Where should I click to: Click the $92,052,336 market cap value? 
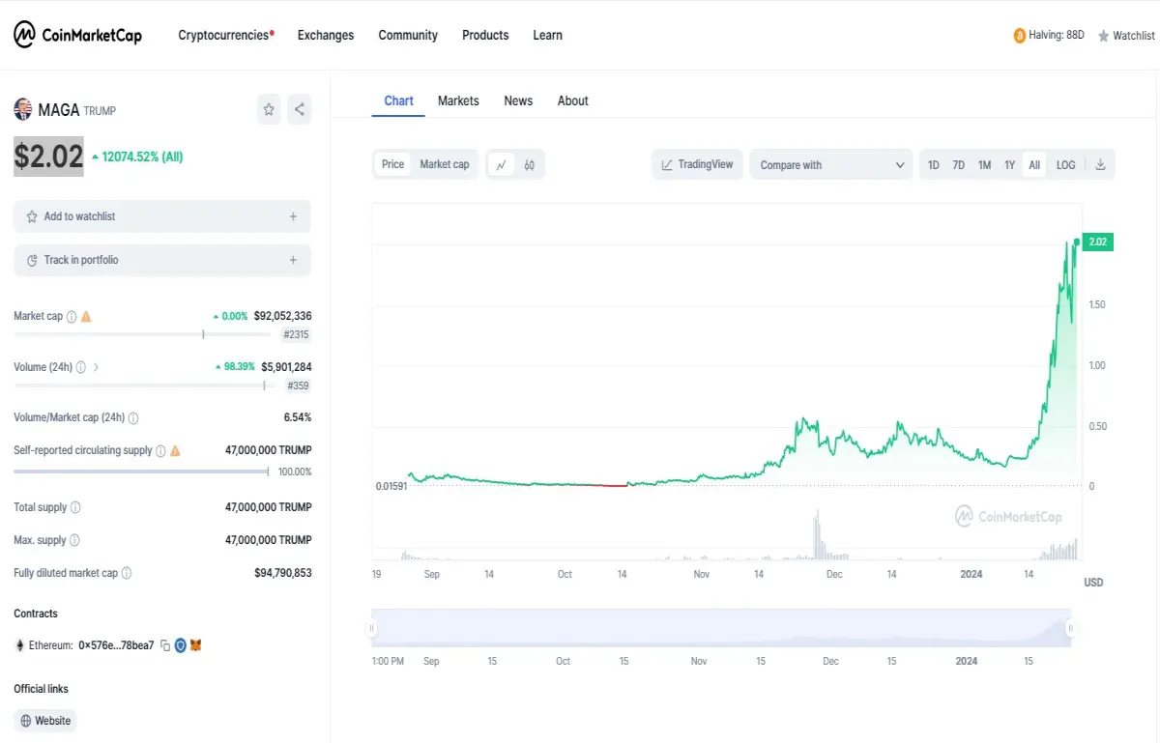coord(282,316)
